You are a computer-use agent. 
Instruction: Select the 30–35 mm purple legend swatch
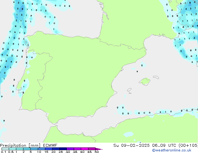click(x=70, y=149)
